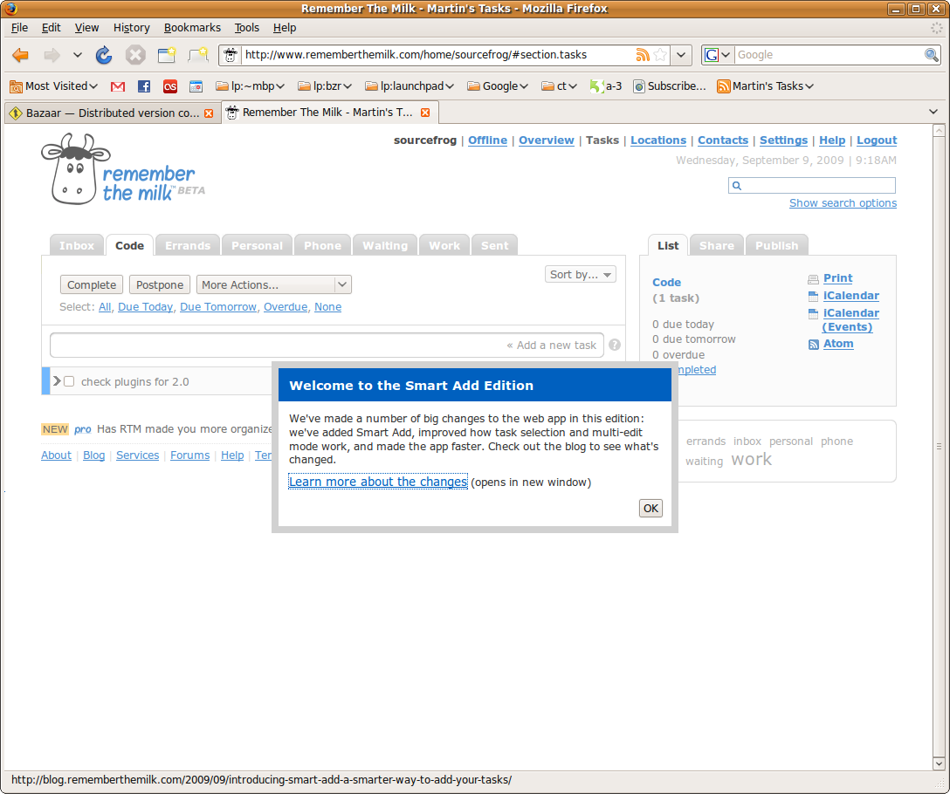Click the RTM search input box

[x=812, y=185]
